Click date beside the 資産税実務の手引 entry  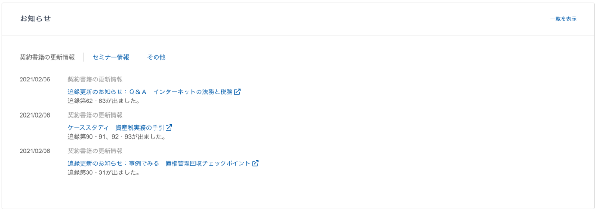click(35, 115)
